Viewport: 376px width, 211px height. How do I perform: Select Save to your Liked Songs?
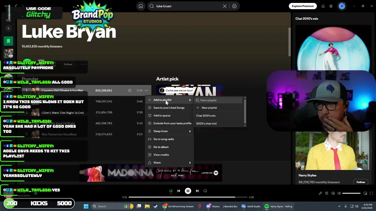pos(169,108)
